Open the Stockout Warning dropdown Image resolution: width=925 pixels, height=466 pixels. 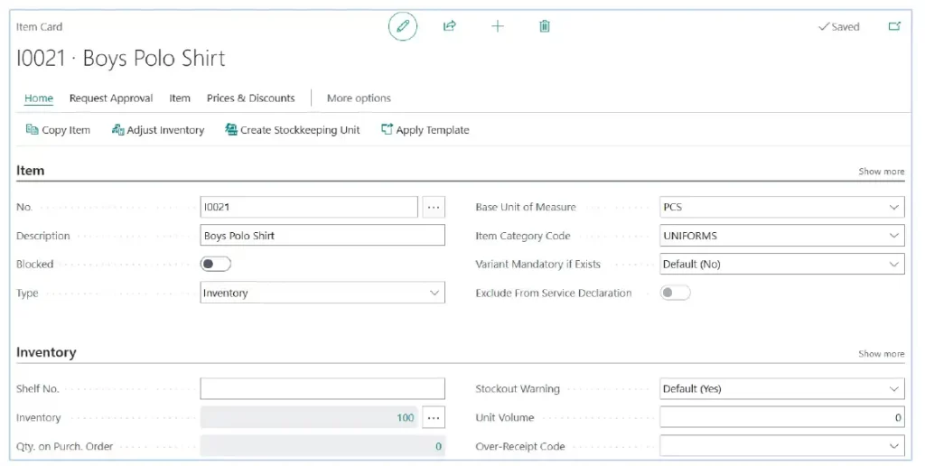click(781, 388)
